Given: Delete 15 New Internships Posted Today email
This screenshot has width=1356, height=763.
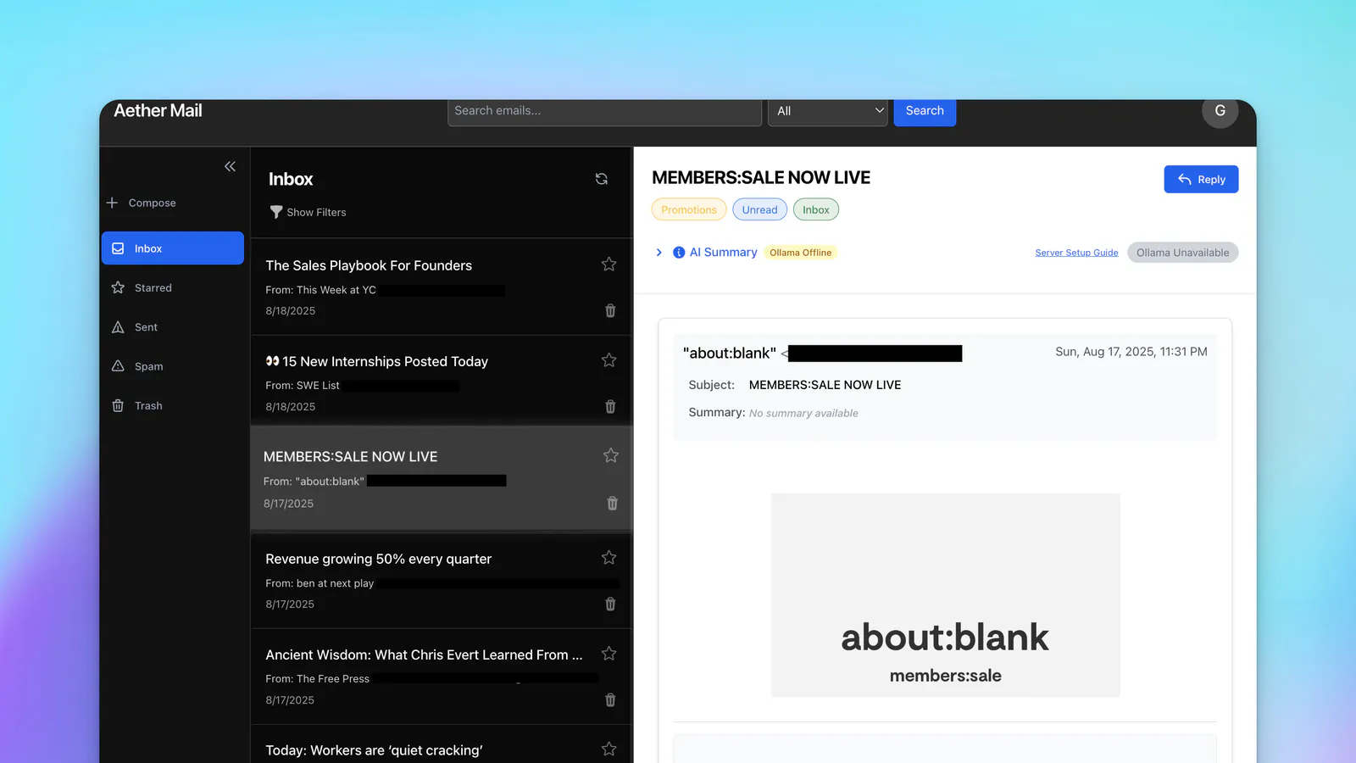Looking at the screenshot, I should (x=610, y=406).
